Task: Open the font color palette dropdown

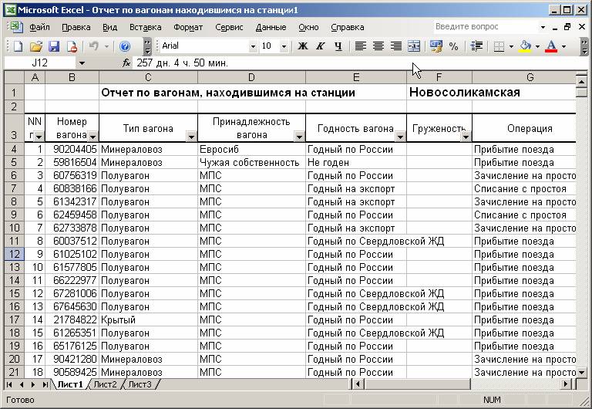Action: click(563, 46)
